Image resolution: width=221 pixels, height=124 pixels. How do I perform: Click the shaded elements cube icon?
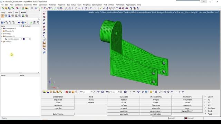coord(125,92)
